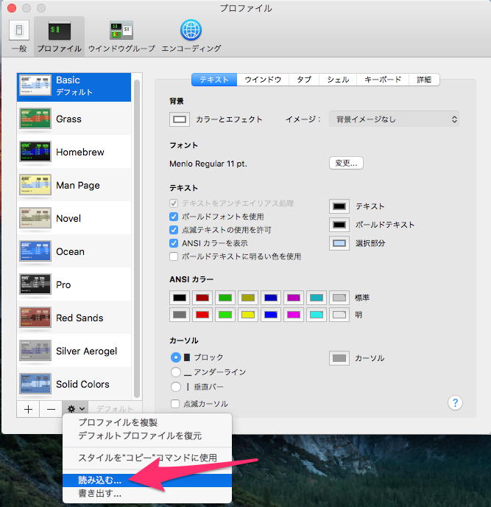The width and height of the screenshot is (491, 507).
Task: Open the ボールドテキスト color well
Action: (339, 225)
